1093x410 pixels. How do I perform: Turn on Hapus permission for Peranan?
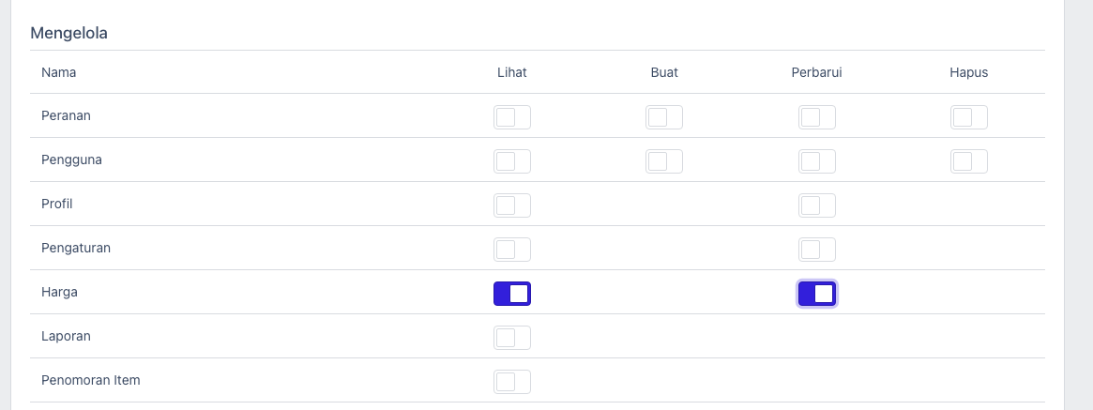(x=969, y=117)
